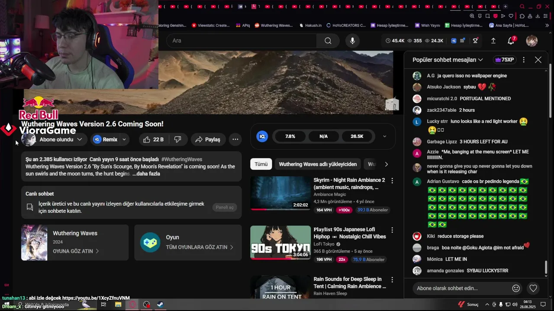Open the YouTube upload arrow icon
This screenshot has height=311, width=554.
point(493,41)
